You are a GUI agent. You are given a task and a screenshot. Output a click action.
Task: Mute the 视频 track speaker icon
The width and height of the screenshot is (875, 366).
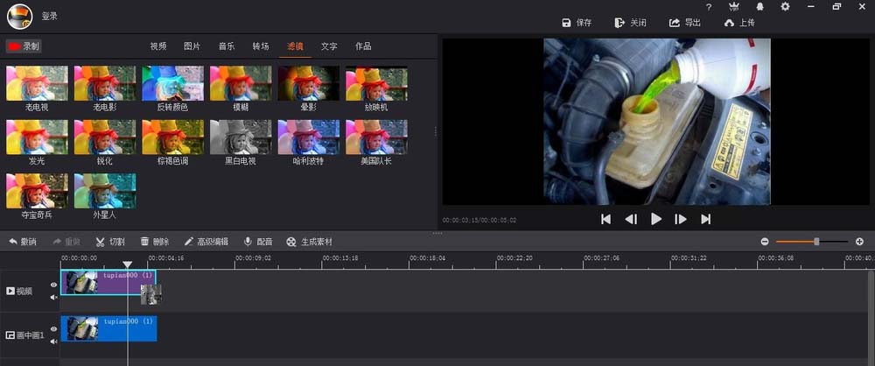pyautogui.click(x=53, y=298)
